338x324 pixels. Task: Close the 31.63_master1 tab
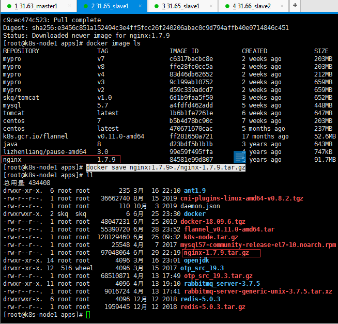[69, 6]
